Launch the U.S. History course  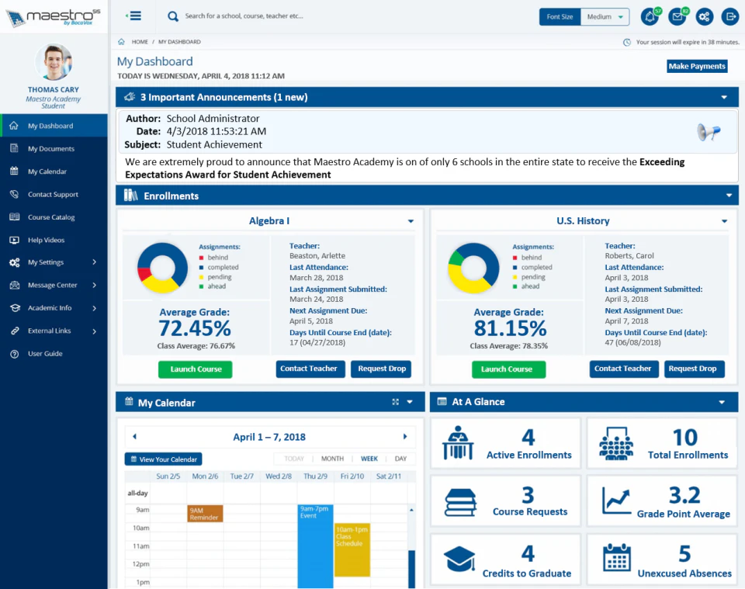(508, 369)
